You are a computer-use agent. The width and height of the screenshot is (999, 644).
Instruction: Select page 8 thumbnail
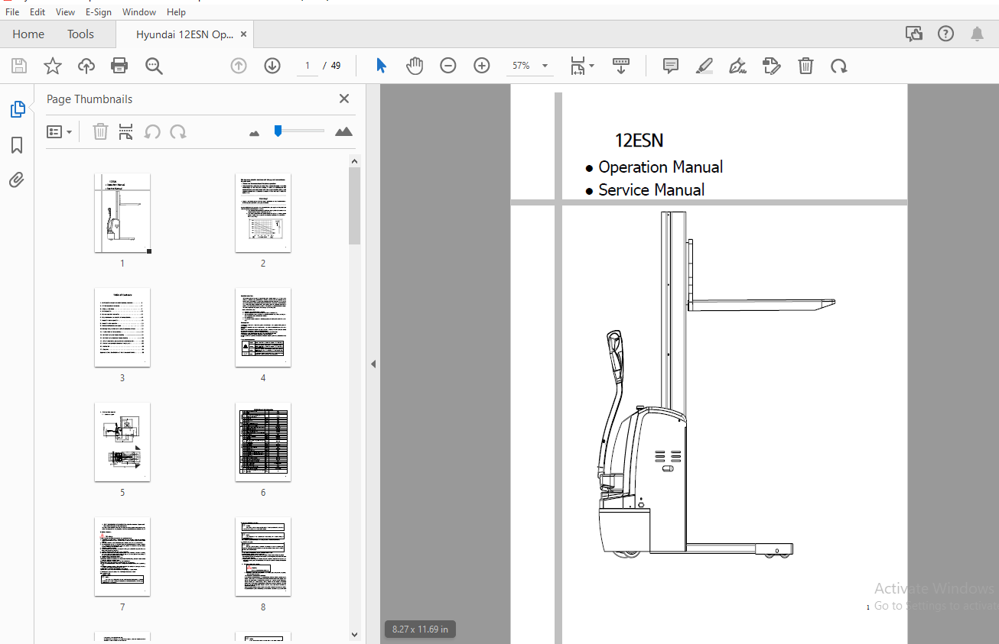tap(263, 556)
